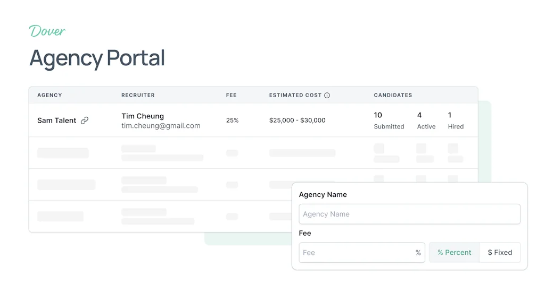Click the 25% fee value
This screenshot has width=545, height=284.
click(x=232, y=121)
